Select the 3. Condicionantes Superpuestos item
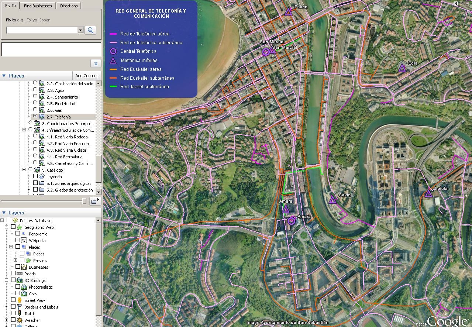The height and width of the screenshot is (327, 472). click(x=68, y=124)
